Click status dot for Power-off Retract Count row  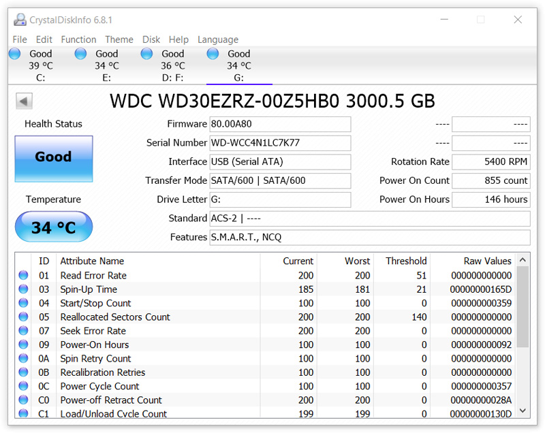pos(23,400)
